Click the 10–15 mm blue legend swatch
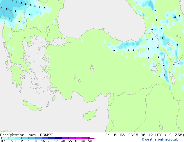Viewport: 184px width, 142px height. click(38, 138)
